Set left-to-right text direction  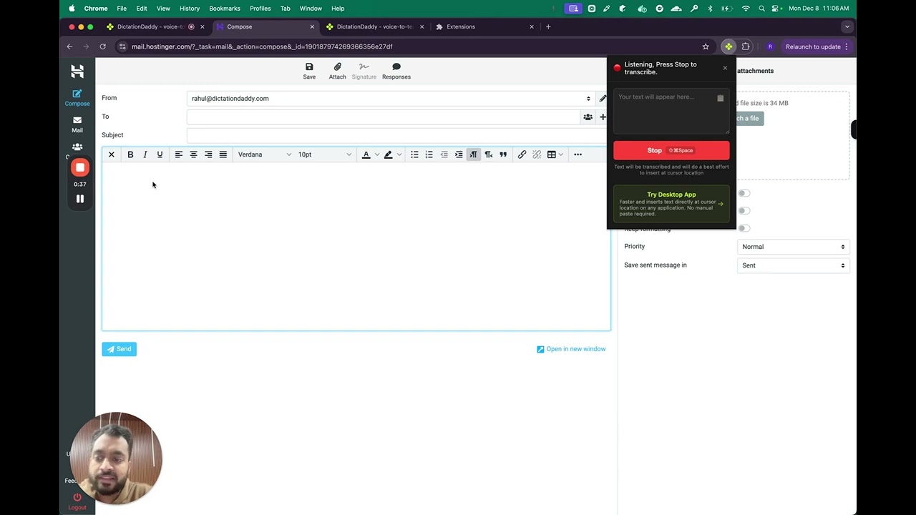(x=474, y=154)
